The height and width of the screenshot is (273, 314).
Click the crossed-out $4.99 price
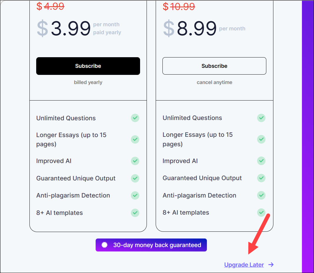click(51, 6)
